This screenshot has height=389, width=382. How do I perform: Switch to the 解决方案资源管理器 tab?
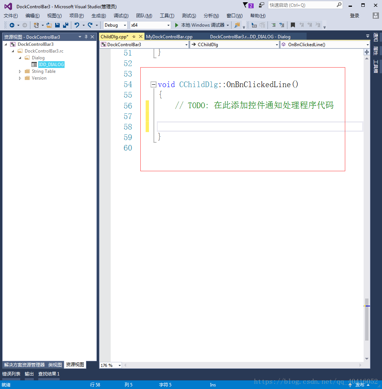pos(24,365)
